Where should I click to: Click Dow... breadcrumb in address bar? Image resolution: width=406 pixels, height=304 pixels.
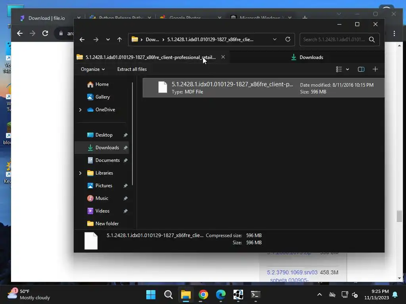click(x=152, y=40)
